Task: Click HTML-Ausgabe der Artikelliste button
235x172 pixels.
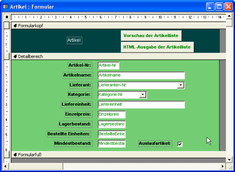Action: [x=157, y=47]
